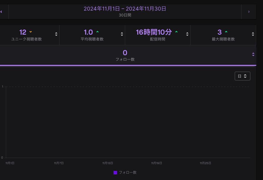The image size is (263, 180).
Task: Click the green up arrow beside 16時間10分
Action: tap(176, 32)
